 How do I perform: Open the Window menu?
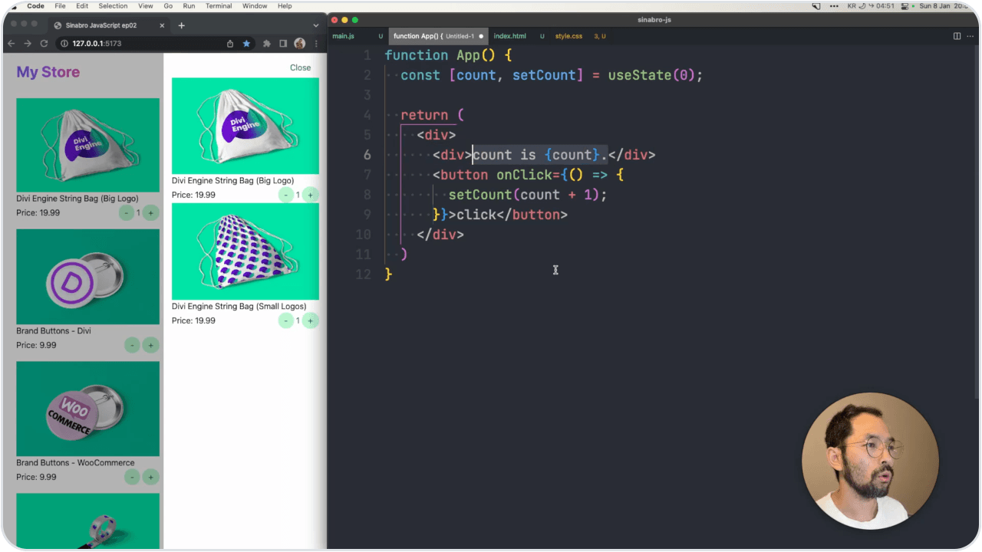[x=255, y=6]
